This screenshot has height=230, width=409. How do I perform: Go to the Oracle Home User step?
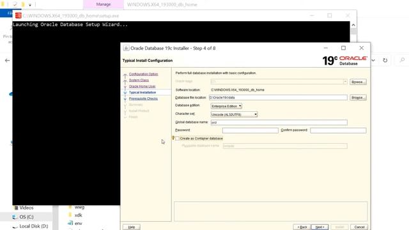[142, 86]
